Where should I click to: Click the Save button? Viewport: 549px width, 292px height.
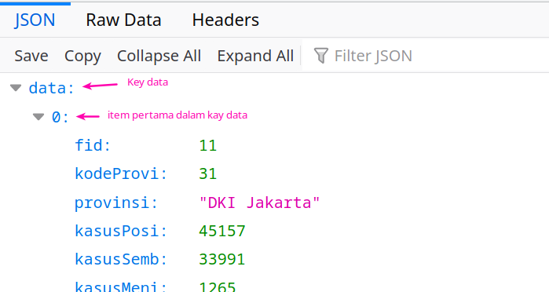click(x=31, y=56)
